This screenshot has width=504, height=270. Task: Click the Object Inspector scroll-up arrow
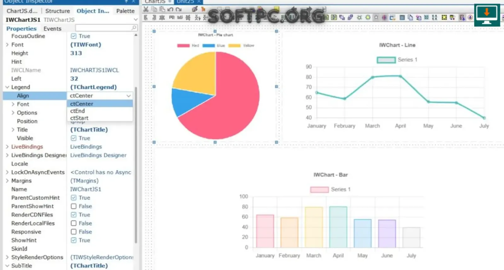pos(136,35)
